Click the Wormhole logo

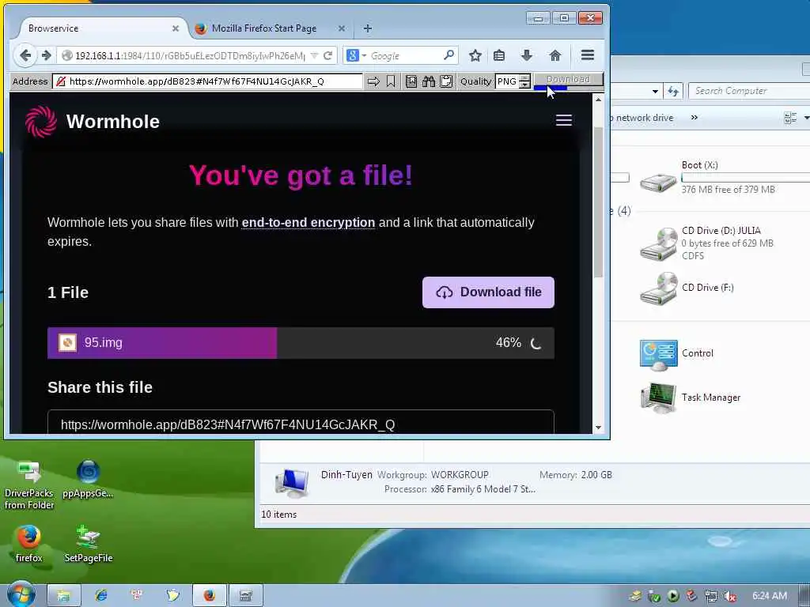[41, 122]
